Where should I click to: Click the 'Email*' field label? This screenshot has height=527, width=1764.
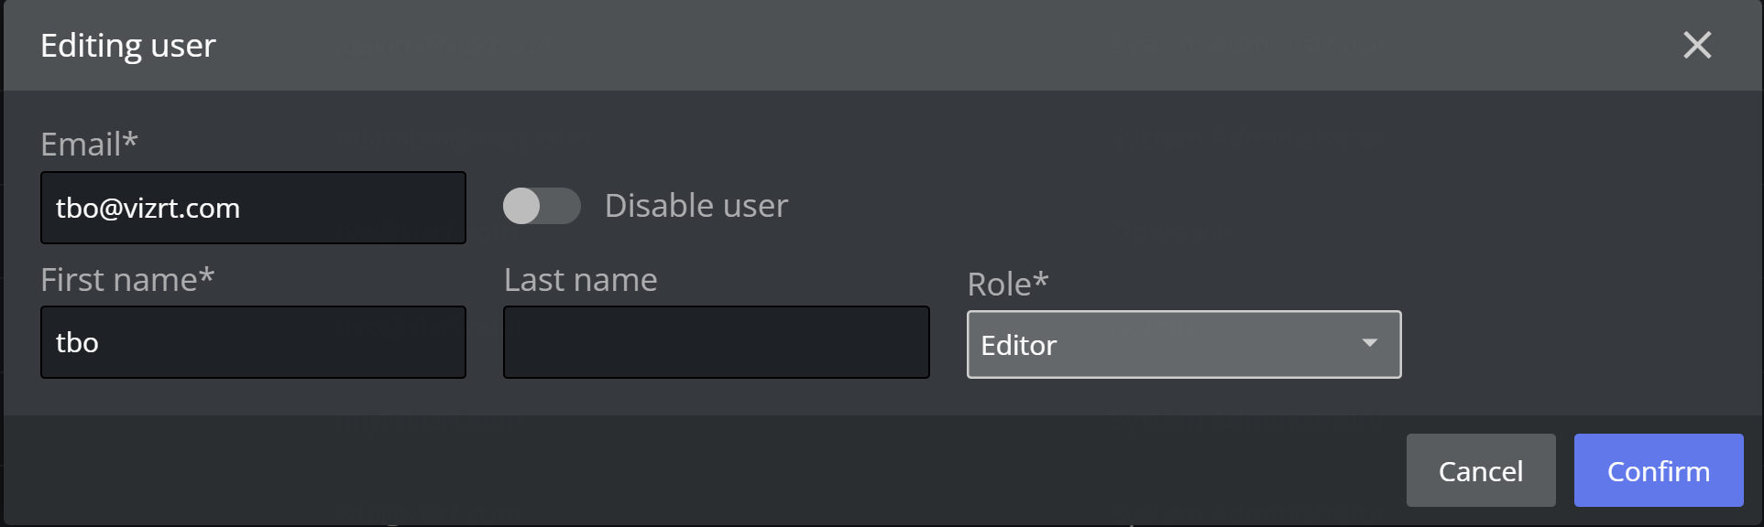[89, 144]
